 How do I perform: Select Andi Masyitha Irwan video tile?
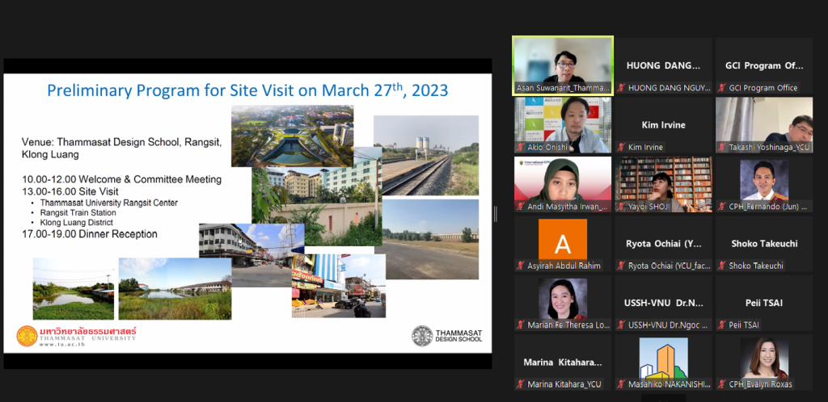coord(563,184)
